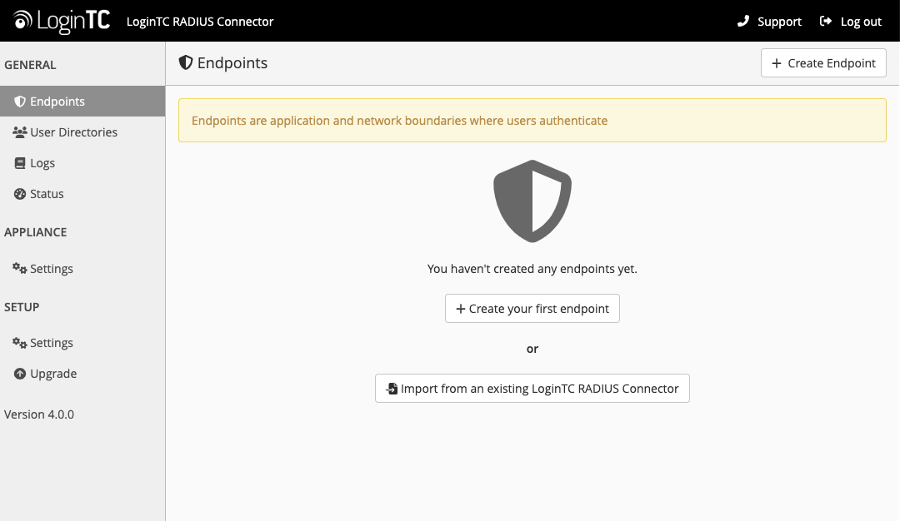
Task: Click the shield icon next to sidebar Endpoints
Action: point(20,102)
